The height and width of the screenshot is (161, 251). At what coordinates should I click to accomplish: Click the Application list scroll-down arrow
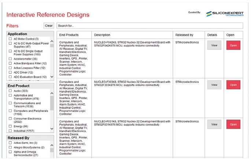point(52,77)
